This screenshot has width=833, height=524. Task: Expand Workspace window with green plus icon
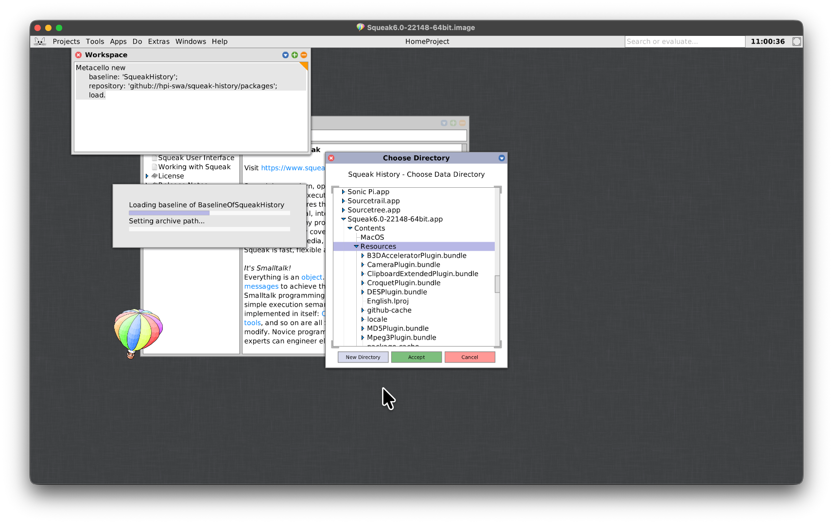click(x=295, y=55)
